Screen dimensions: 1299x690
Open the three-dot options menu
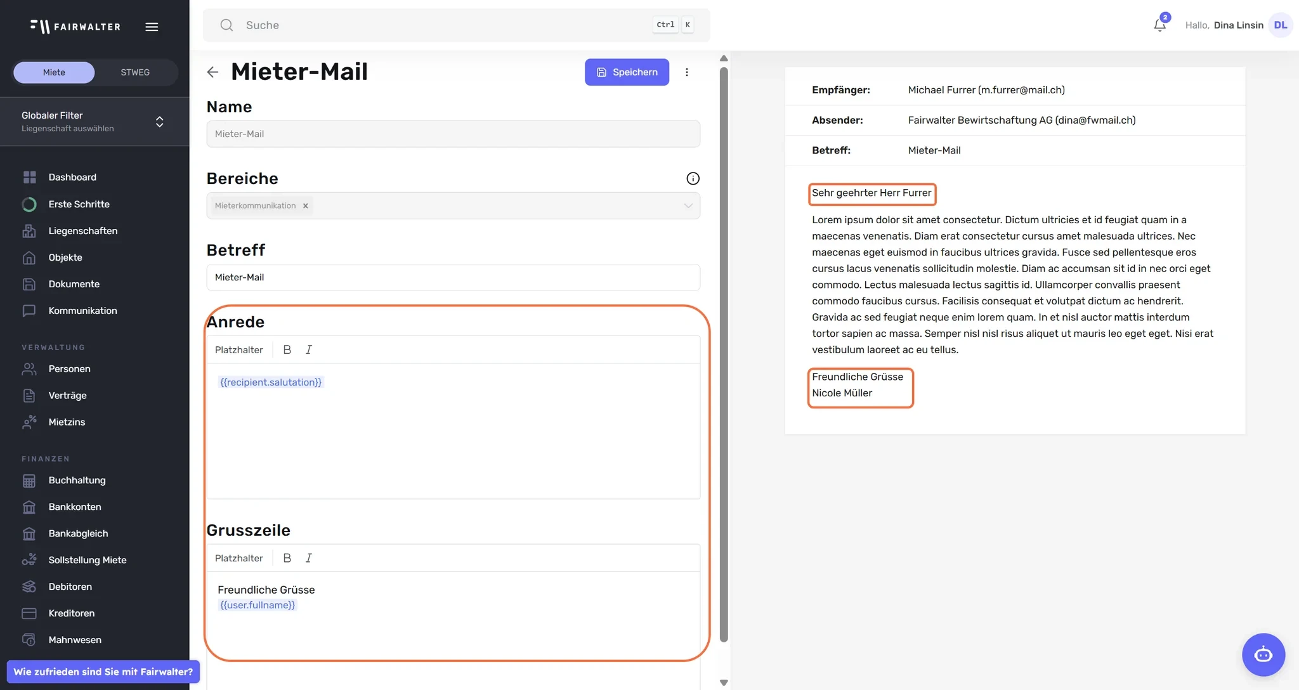[x=686, y=72]
